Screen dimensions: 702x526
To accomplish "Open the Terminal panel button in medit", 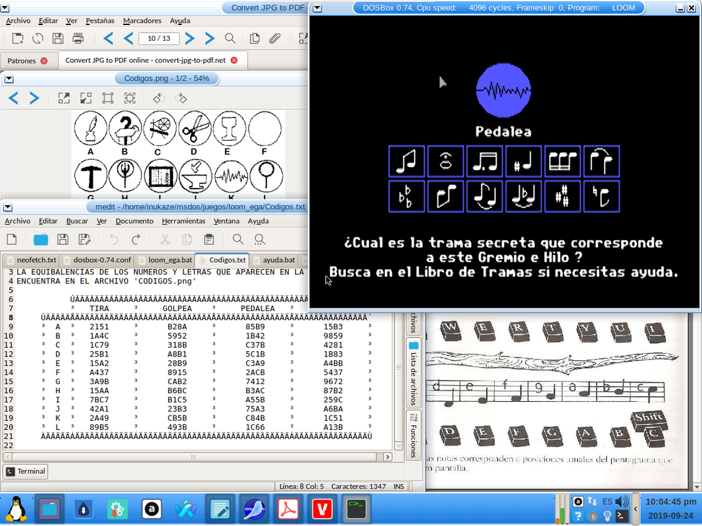I will tap(26, 471).
